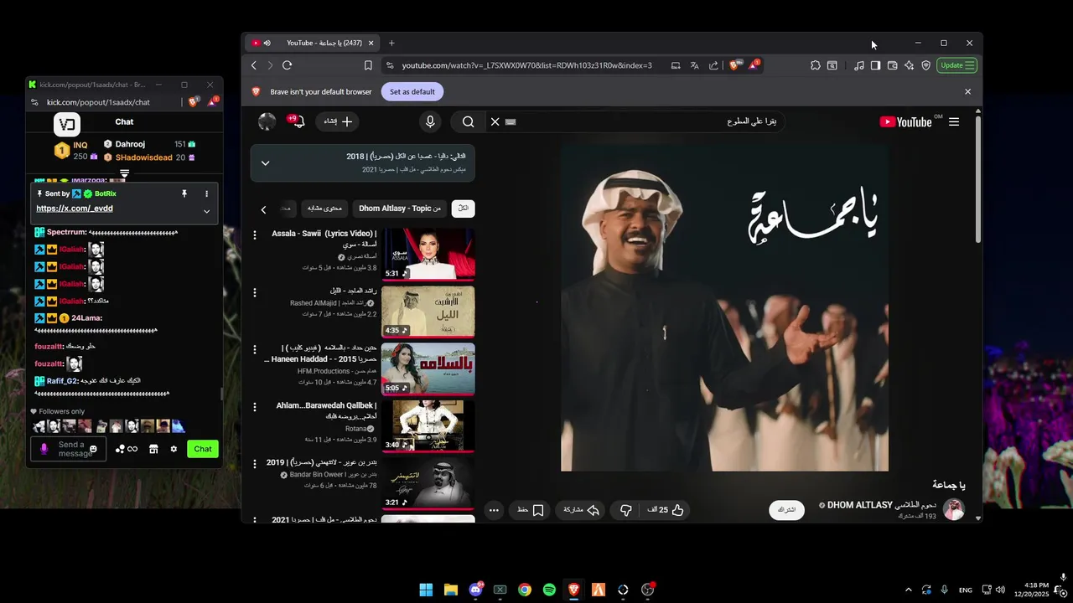Viewport: 1073px width, 603px height.
Task: Open Discord from the taskbar
Action: 475,590
